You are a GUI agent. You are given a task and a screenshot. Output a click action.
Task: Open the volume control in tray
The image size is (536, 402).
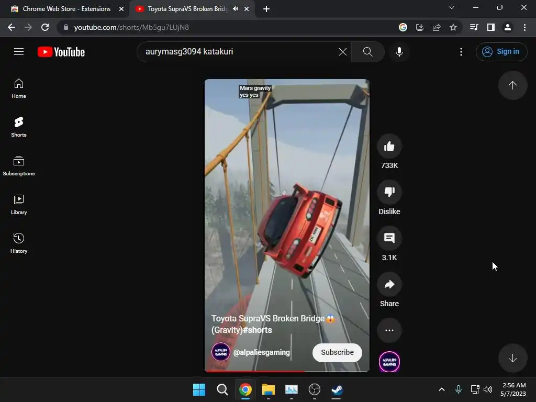point(488,389)
